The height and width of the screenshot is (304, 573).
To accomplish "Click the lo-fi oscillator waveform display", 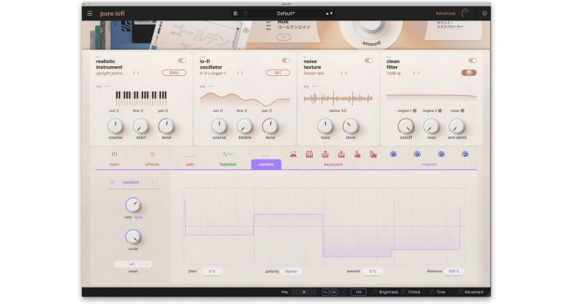I will 245,99.
